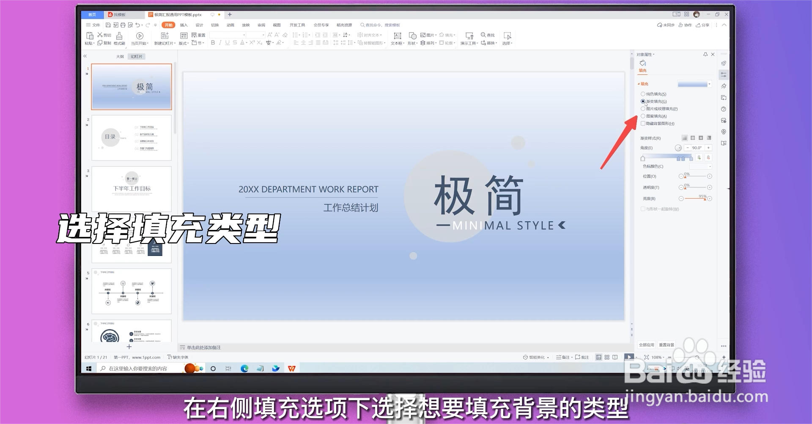Open the font size dropdown
This screenshot has height=424, width=812.
[x=263, y=35]
